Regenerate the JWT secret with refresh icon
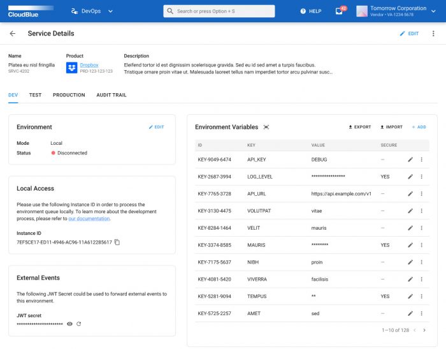 [79, 324]
